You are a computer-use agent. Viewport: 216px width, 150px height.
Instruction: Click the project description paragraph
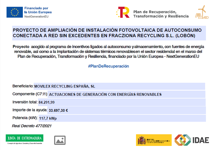(108, 52)
